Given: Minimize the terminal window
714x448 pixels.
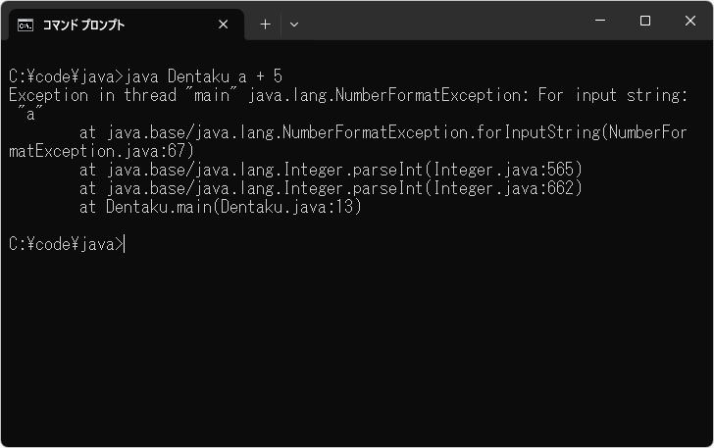Looking at the screenshot, I should click(x=599, y=22).
